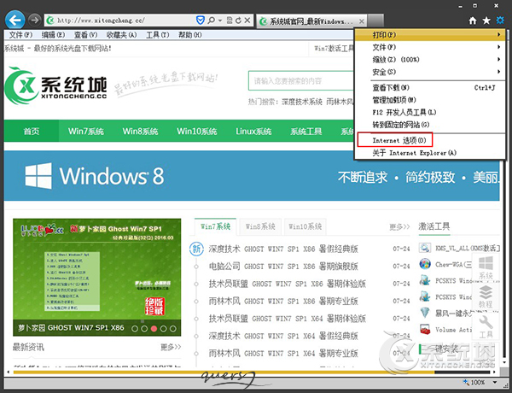Switch to the Win10系统 list tab

point(305,226)
